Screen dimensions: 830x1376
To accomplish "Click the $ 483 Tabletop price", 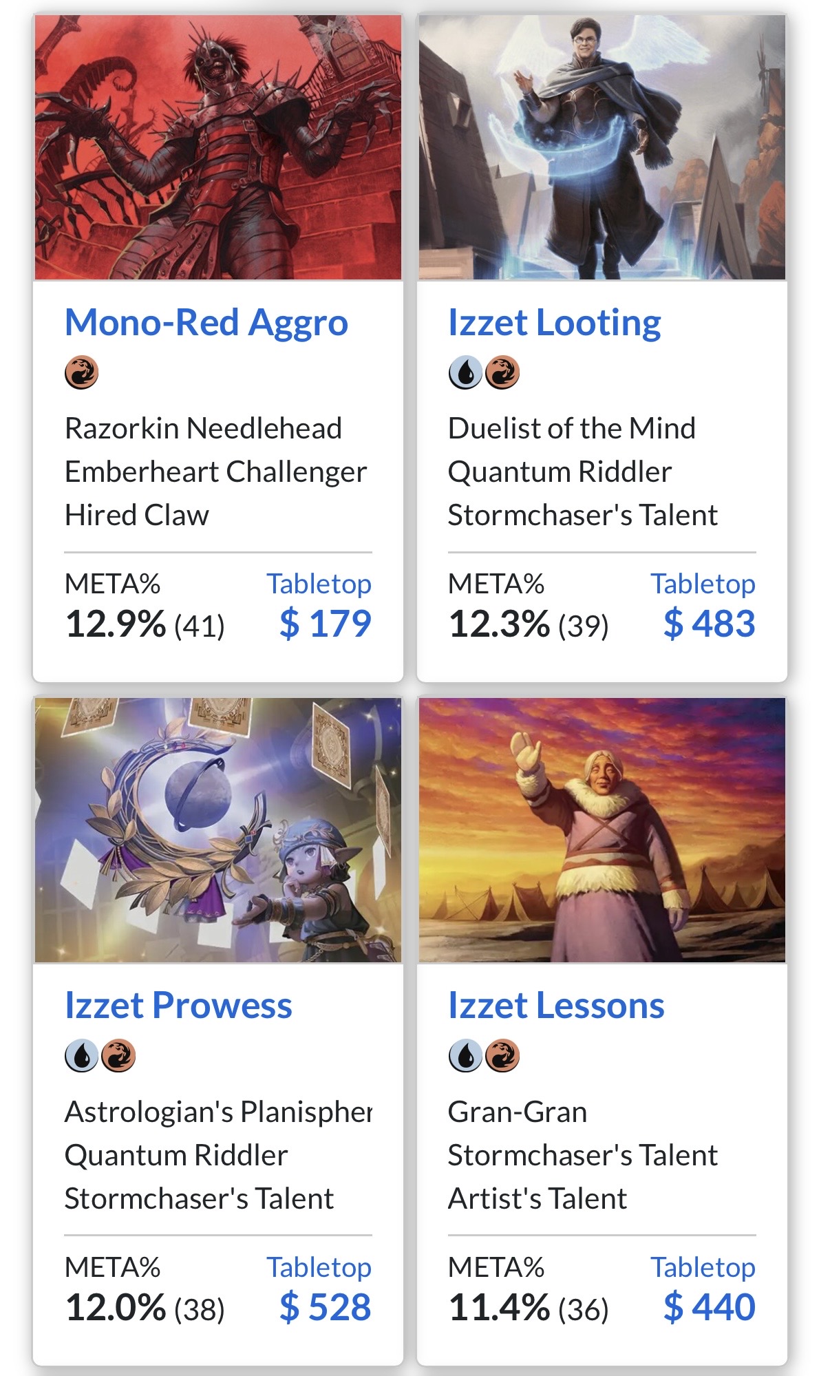I will (x=709, y=624).
